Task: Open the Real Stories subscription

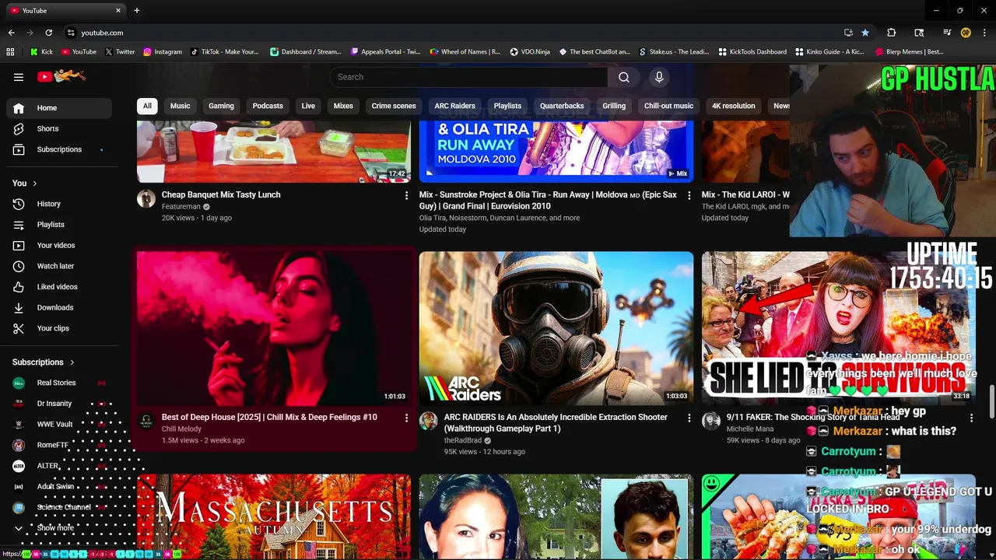Action: pos(59,383)
